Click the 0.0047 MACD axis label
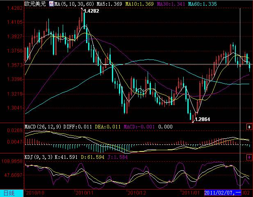This screenshot has width=253, height=197. [x=15, y=142]
